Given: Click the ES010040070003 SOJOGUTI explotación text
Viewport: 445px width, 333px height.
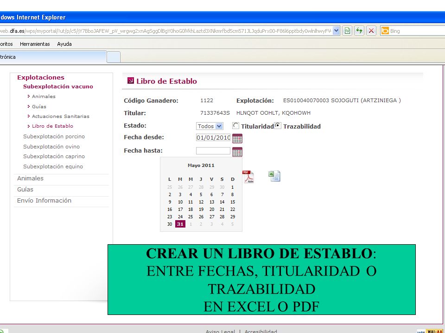Looking at the screenshot, I should [x=342, y=100].
